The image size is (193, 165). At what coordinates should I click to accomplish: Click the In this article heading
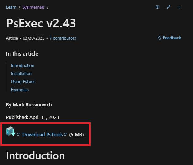point(22,54)
